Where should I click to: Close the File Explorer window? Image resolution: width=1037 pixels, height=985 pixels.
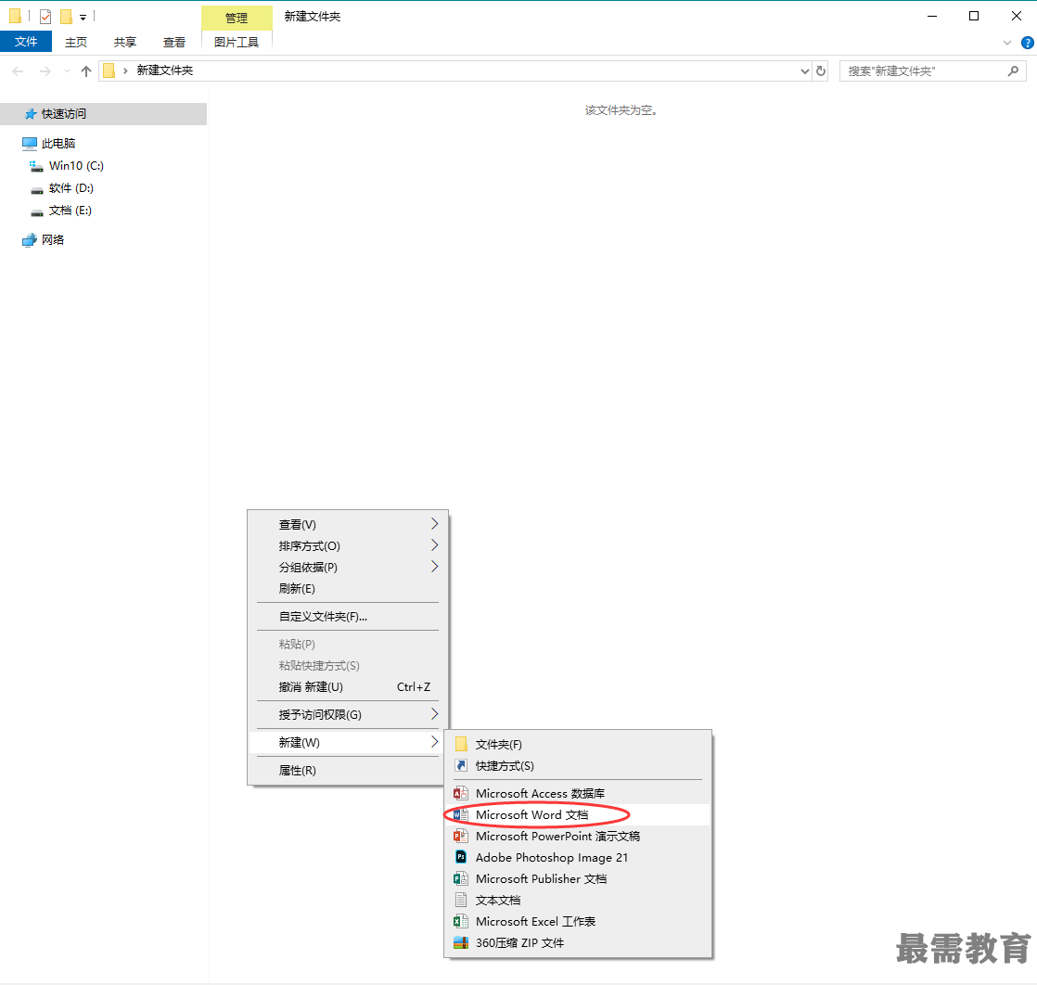click(x=1016, y=16)
